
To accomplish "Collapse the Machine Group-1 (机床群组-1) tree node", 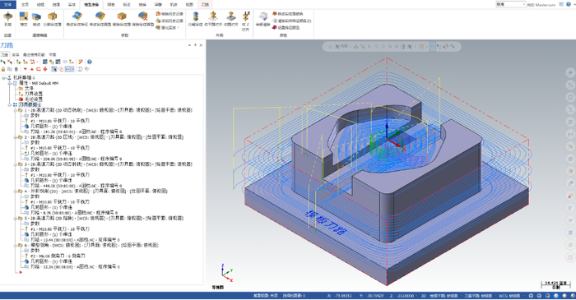I will (x=3, y=78).
